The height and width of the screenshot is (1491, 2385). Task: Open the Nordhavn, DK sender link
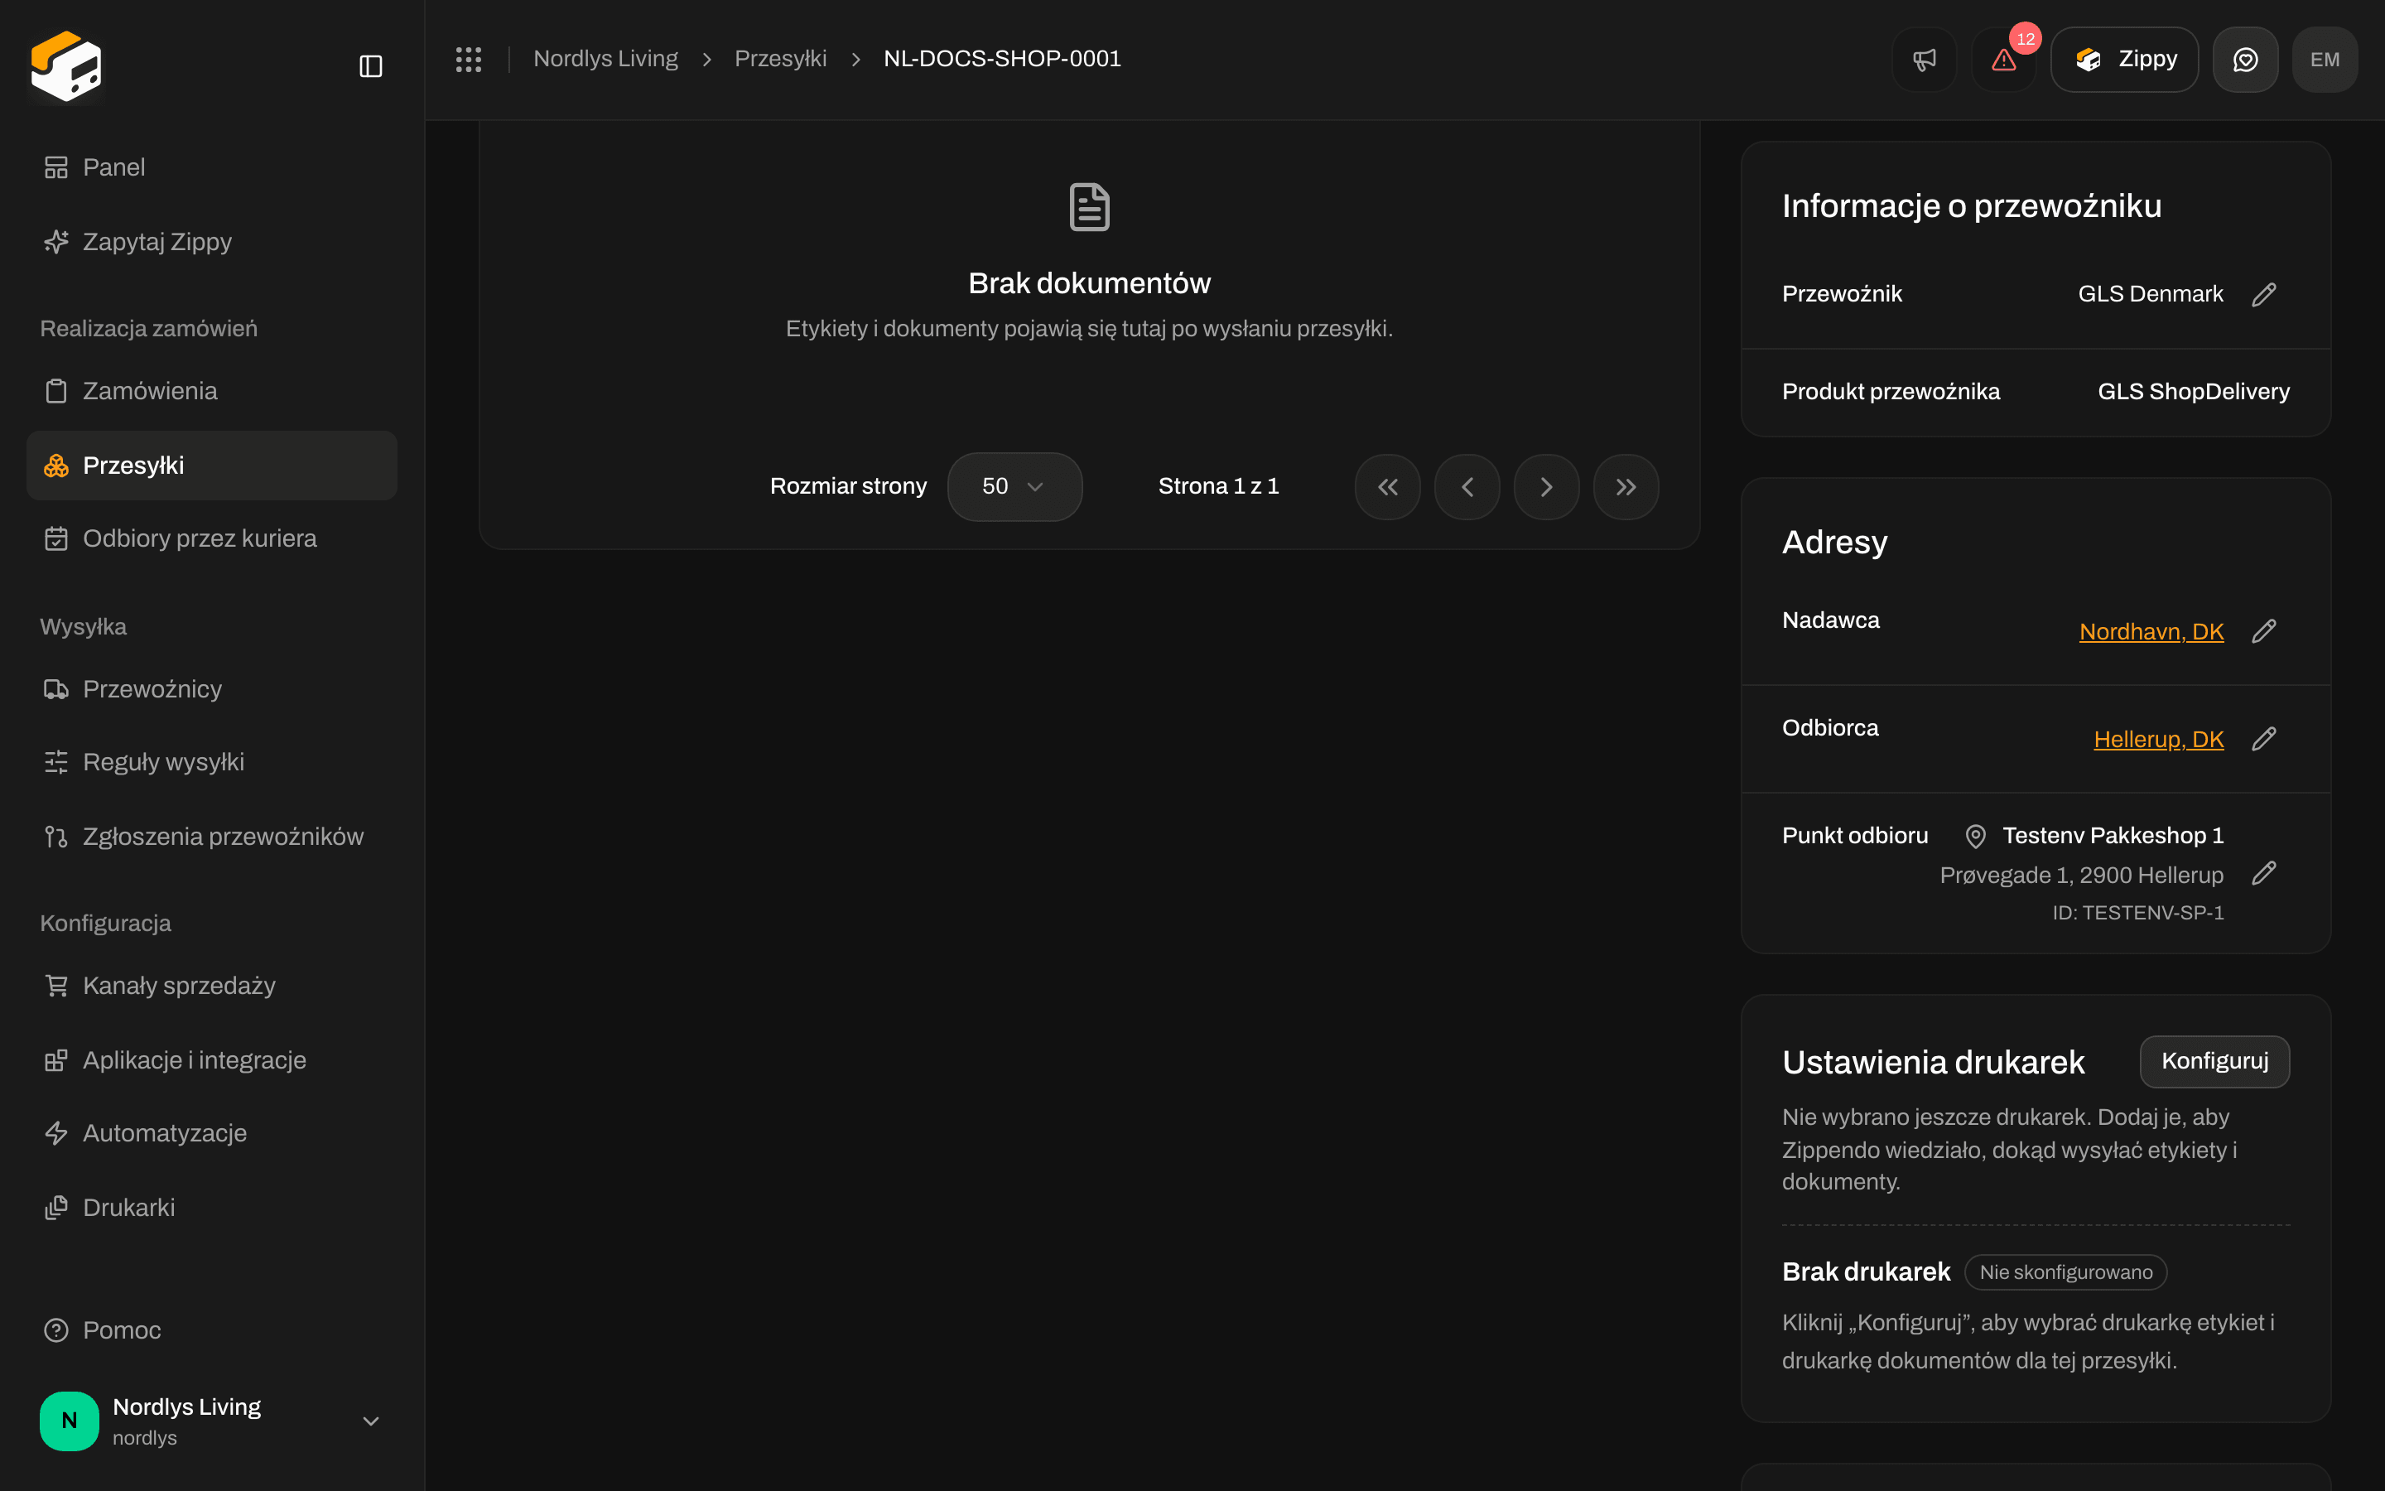pos(2151,632)
